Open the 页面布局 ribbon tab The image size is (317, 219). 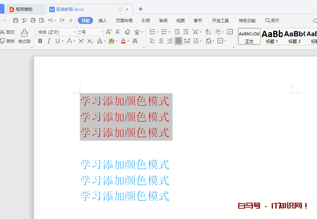124,20
